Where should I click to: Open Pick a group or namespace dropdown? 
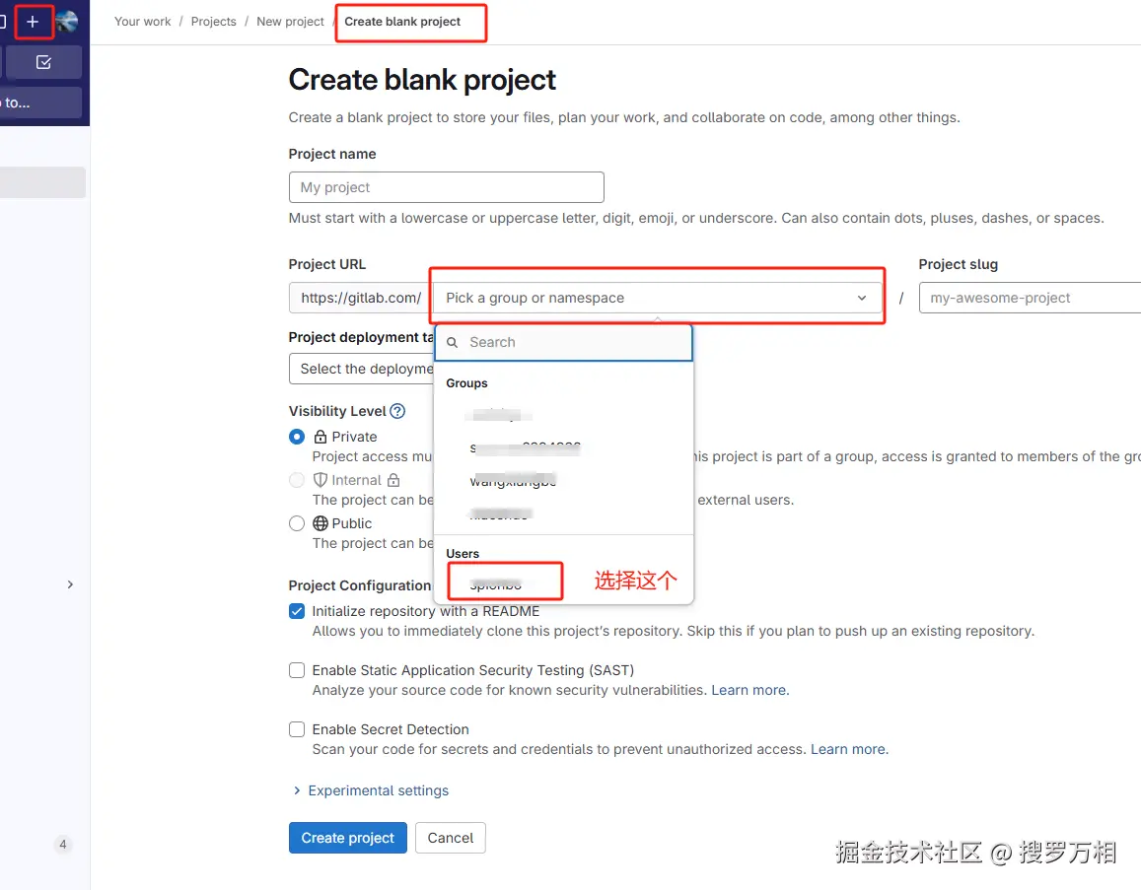(x=657, y=298)
